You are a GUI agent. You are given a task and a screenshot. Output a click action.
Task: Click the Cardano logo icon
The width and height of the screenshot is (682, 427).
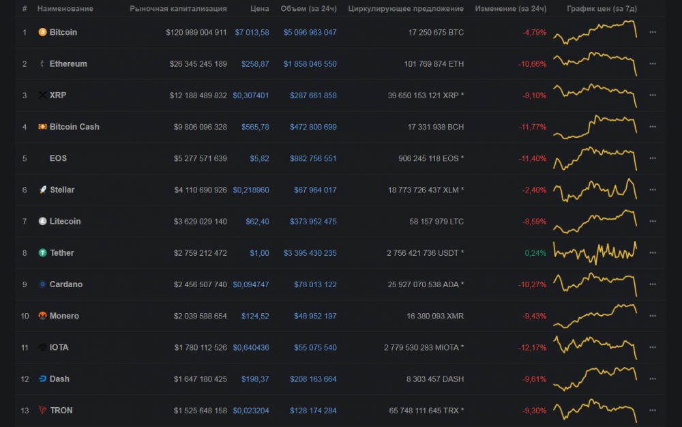tap(42, 284)
